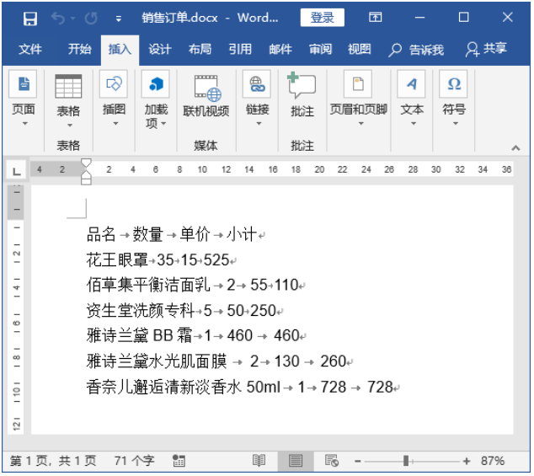Image resolution: width=534 pixels, height=476 pixels.
Task: Expand the 页面 dropdown arrow
Action: tap(24, 124)
